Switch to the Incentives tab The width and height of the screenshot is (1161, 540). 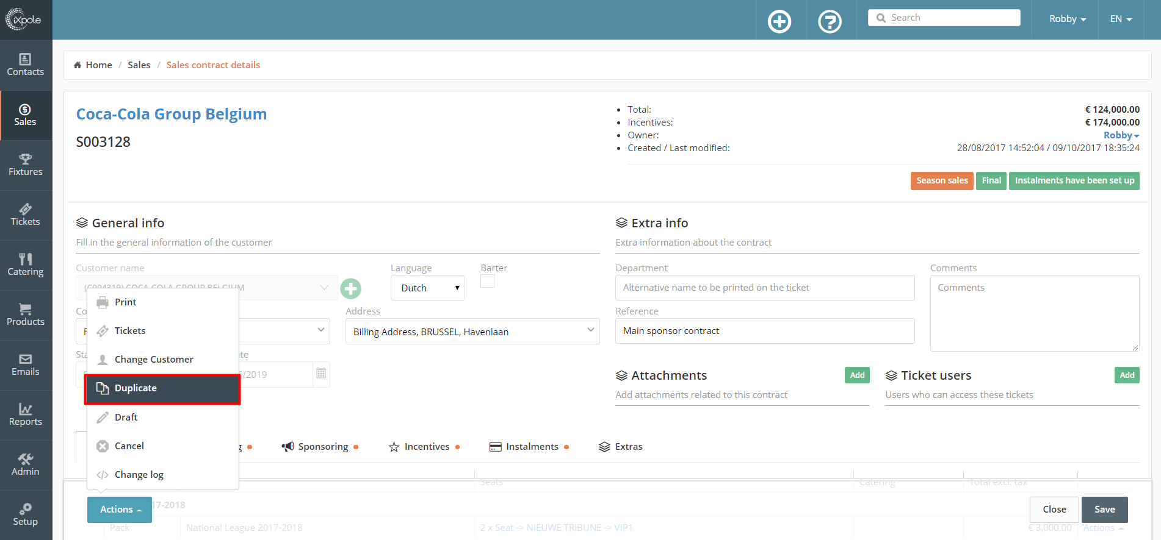[424, 447]
